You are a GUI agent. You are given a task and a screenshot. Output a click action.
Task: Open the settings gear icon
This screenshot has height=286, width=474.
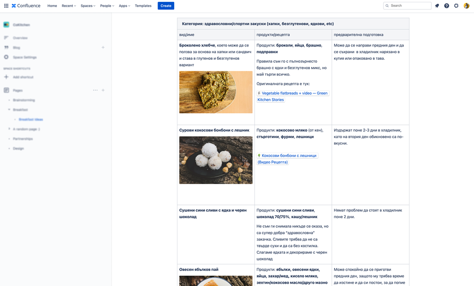(x=455, y=6)
